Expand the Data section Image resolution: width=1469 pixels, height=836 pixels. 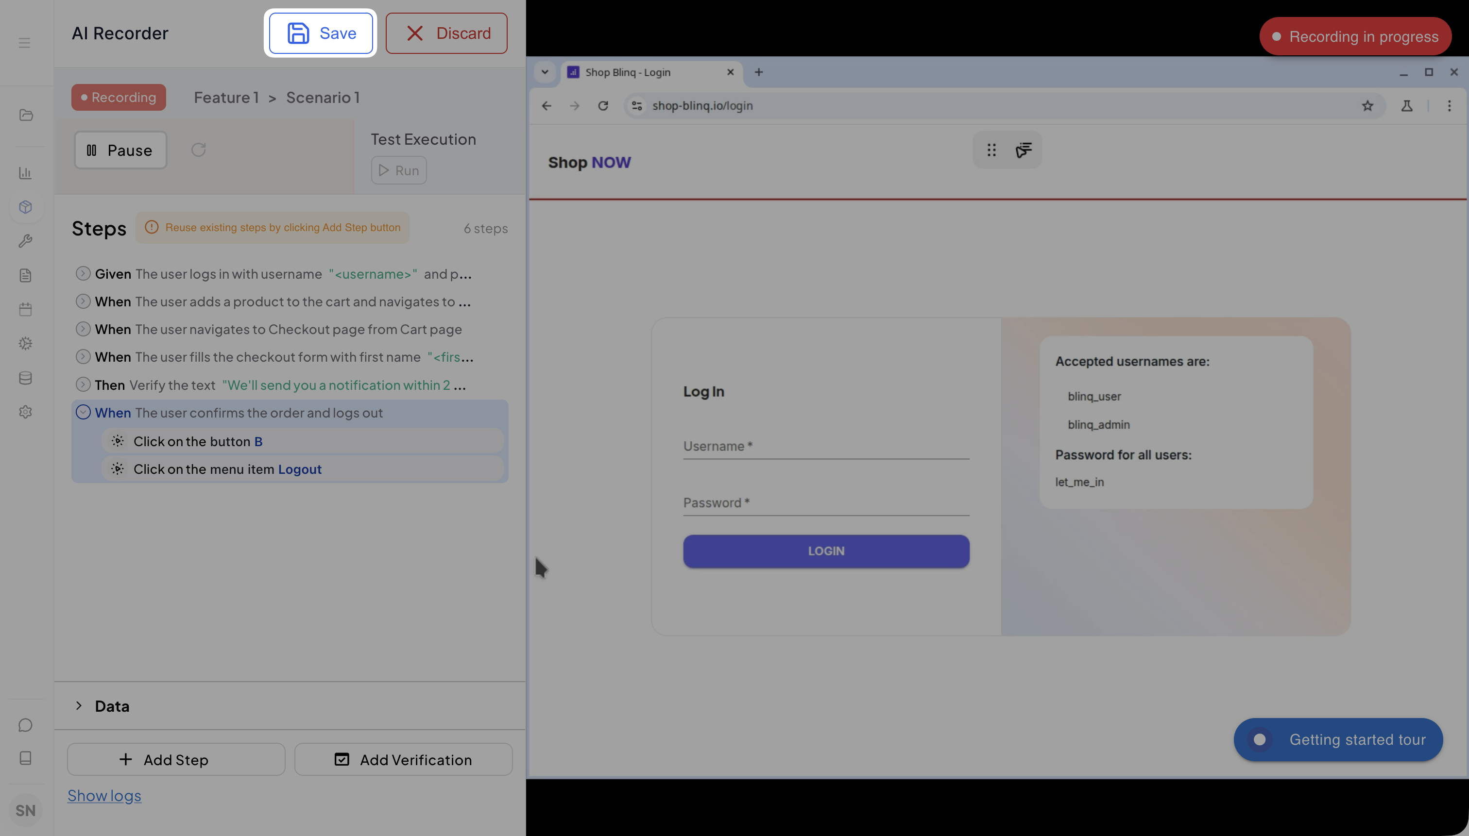tap(79, 706)
